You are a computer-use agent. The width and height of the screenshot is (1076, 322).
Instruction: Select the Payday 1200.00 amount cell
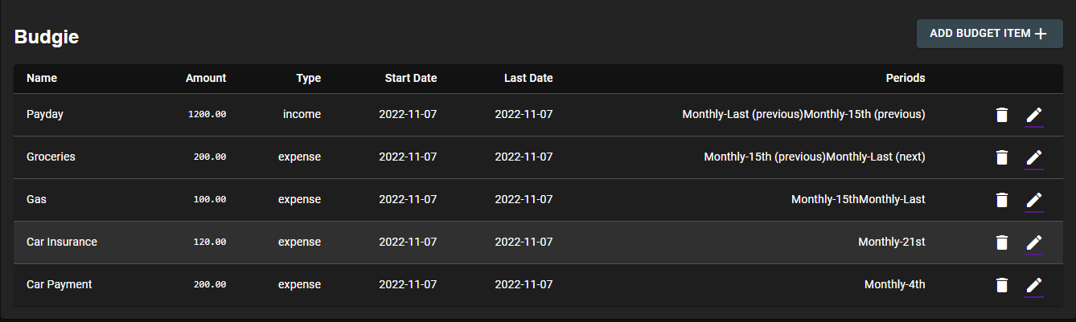[x=207, y=115]
